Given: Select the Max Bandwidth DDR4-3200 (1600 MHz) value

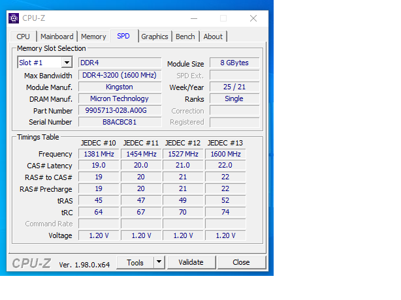Looking at the screenshot, I should coord(120,75).
